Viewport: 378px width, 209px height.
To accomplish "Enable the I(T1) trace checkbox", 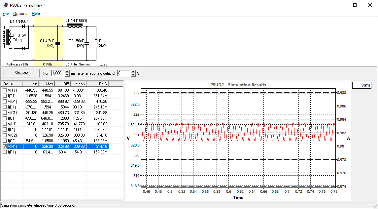I will tap(5, 96).
